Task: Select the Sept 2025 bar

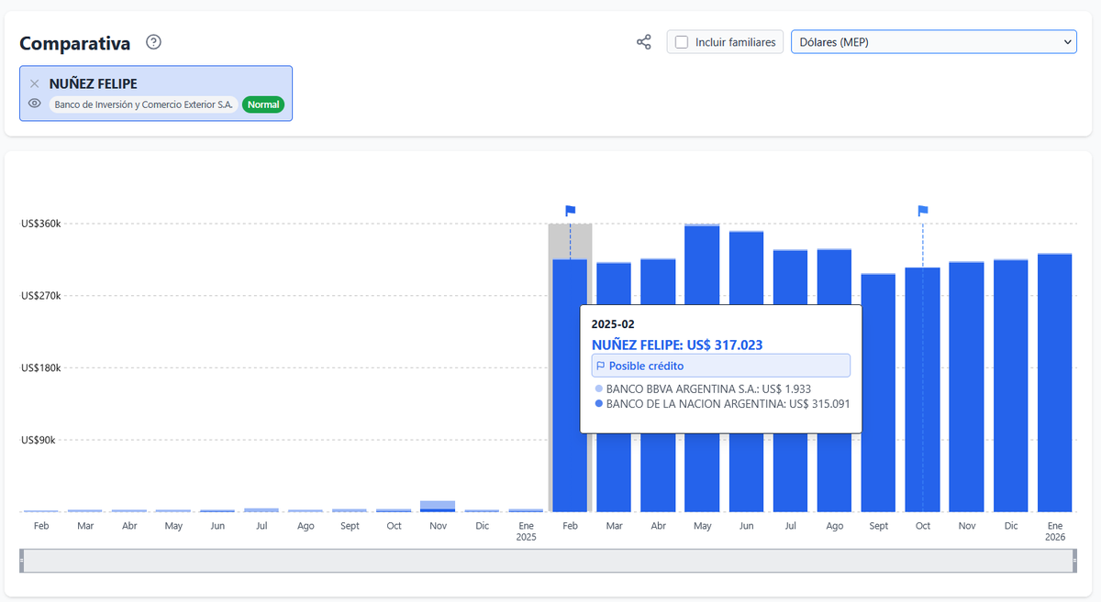Action: (x=878, y=393)
